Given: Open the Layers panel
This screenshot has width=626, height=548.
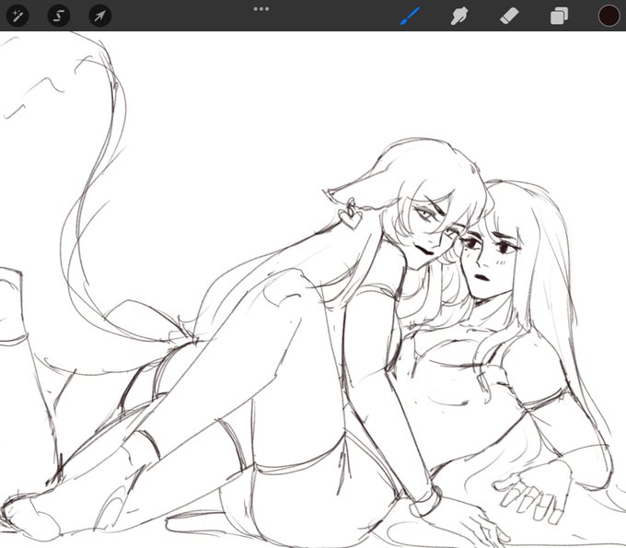Looking at the screenshot, I should coord(559,17).
